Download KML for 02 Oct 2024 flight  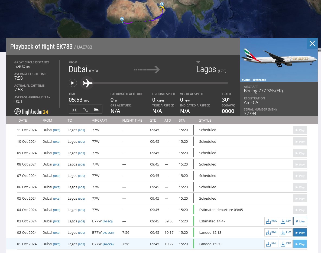pos(271,233)
